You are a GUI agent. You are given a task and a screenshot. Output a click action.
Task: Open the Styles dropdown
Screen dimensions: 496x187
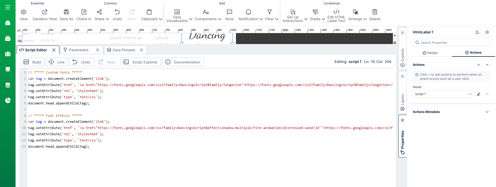[317, 15]
